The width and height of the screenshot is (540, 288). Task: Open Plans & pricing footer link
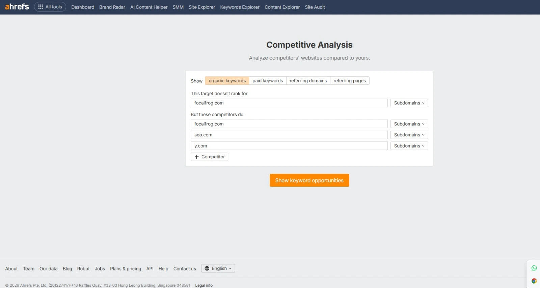point(126,269)
